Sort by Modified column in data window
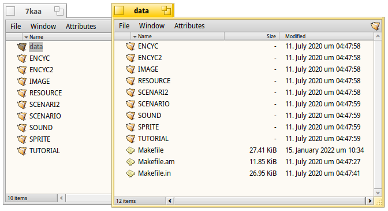Viewport: 388px width, 211px height. click(326, 36)
